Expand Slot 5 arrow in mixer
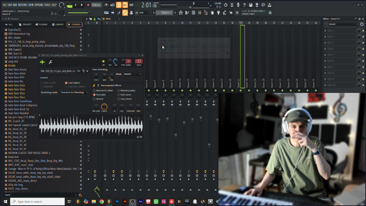Viewport: 366px width, 206px height. click(325, 55)
